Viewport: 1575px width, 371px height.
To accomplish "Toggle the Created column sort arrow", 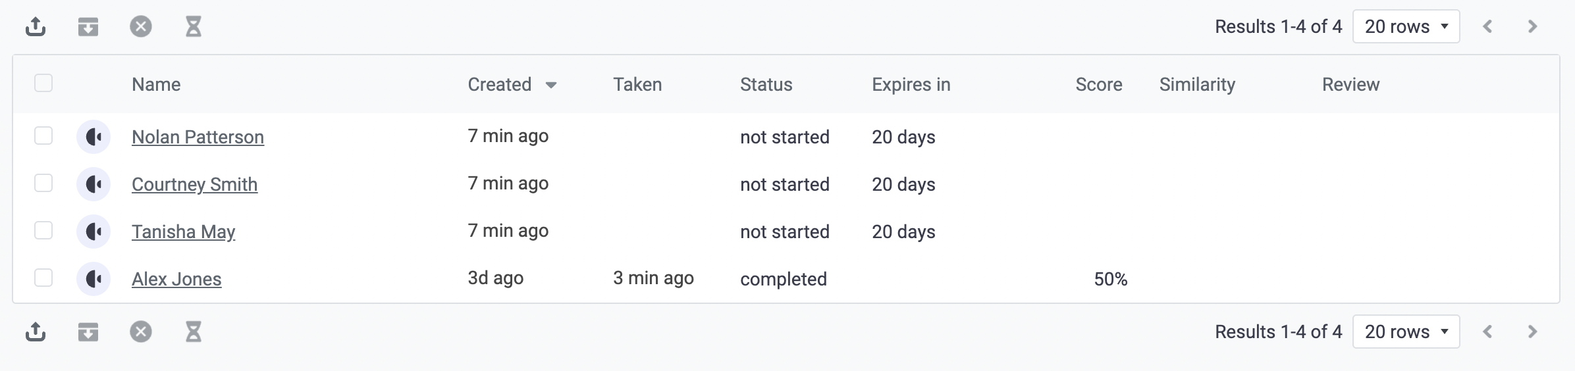I will [x=551, y=85].
